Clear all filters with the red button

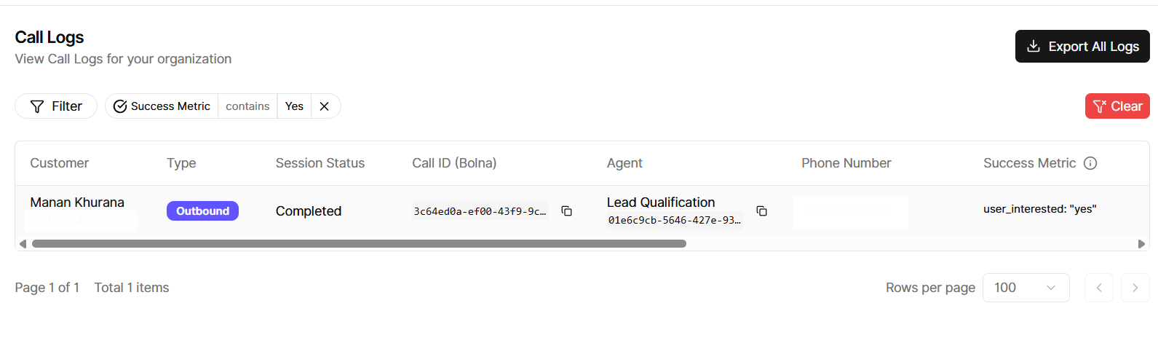(1117, 106)
